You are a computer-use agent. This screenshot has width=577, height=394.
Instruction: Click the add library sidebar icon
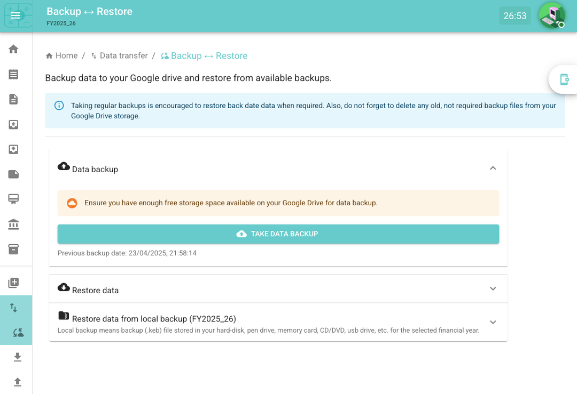click(x=14, y=283)
